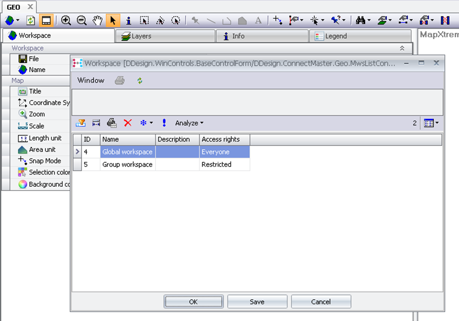Image resolution: width=459 pixels, height=321 pixels.
Task: Click the blue exclamation mark icon
Action: (164, 122)
